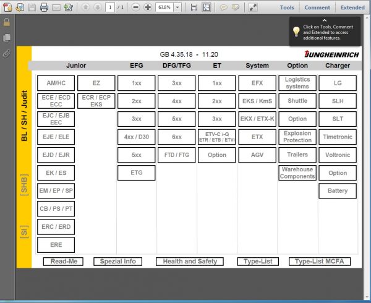The width and height of the screenshot is (371, 303).
Task: Click the Open file toolbar icon
Action: point(20,7)
